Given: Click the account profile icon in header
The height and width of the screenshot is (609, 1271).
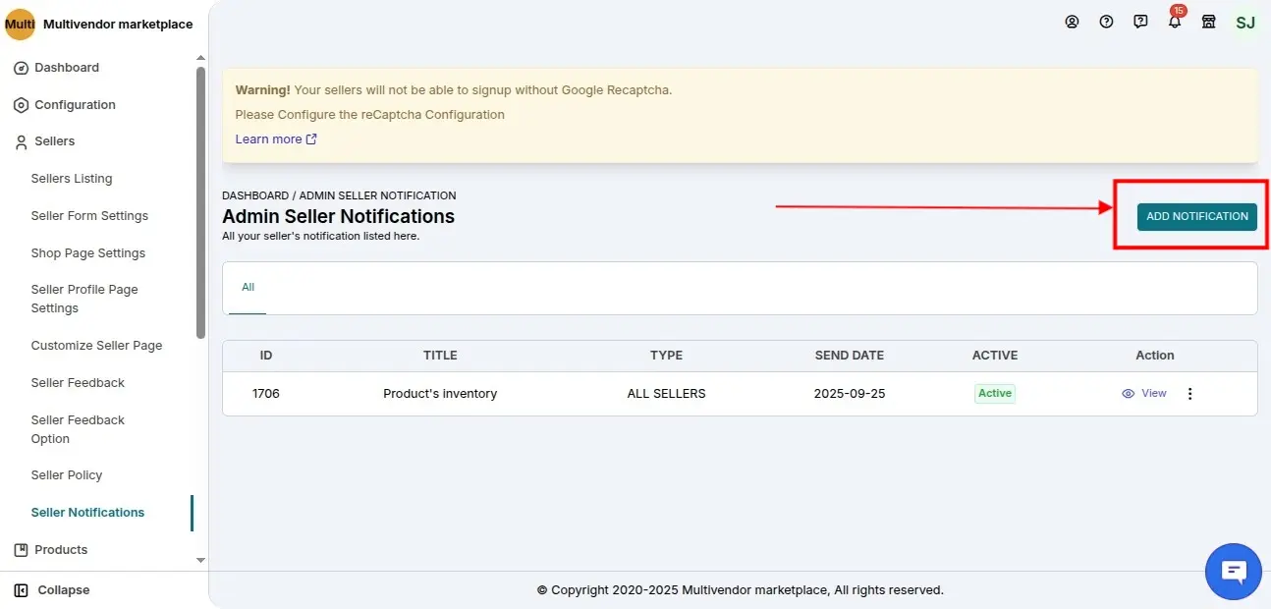Looking at the screenshot, I should [x=1072, y=22].
